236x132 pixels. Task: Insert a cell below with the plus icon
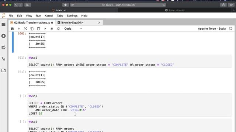point(19,29)
